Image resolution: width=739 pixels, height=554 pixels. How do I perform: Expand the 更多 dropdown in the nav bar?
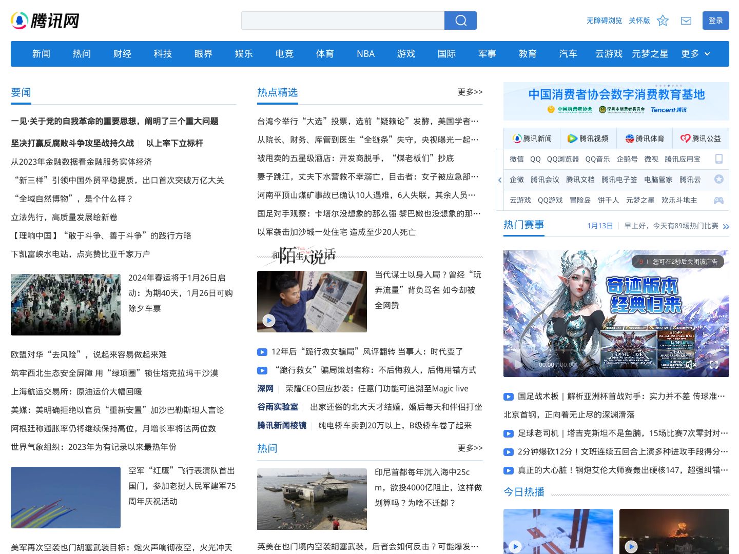(x=695, y=54)
